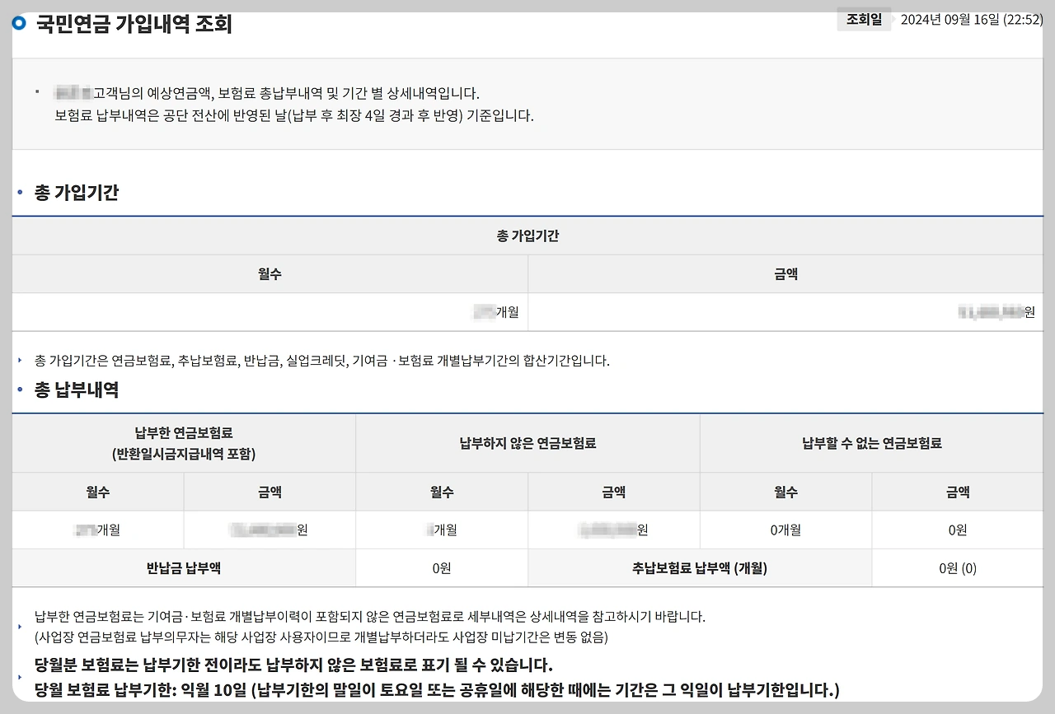
Task: Click the 금액 column header under 총 가입기간
Action: pos(785,273)
